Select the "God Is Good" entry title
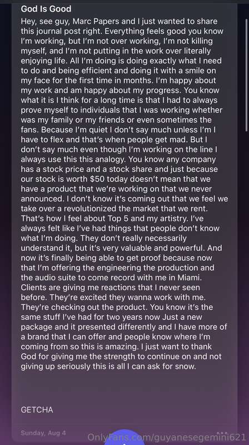The height and width of the screenshot is (445, 249). 46,9
